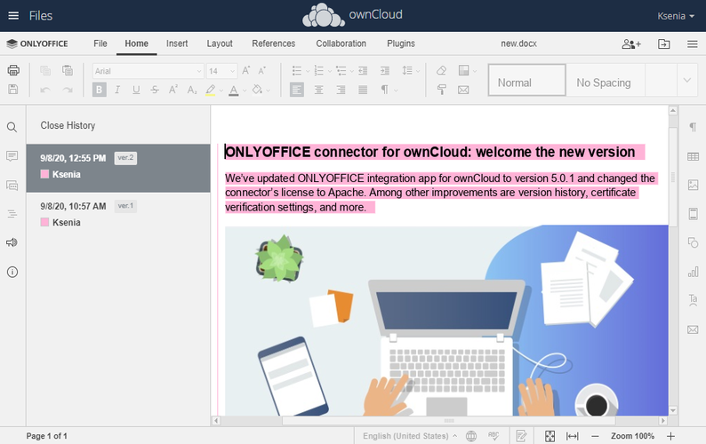Viewport: 706px width, 444px height.
Task: Apply the No Spacing style
Action: (x=606, y=80)
